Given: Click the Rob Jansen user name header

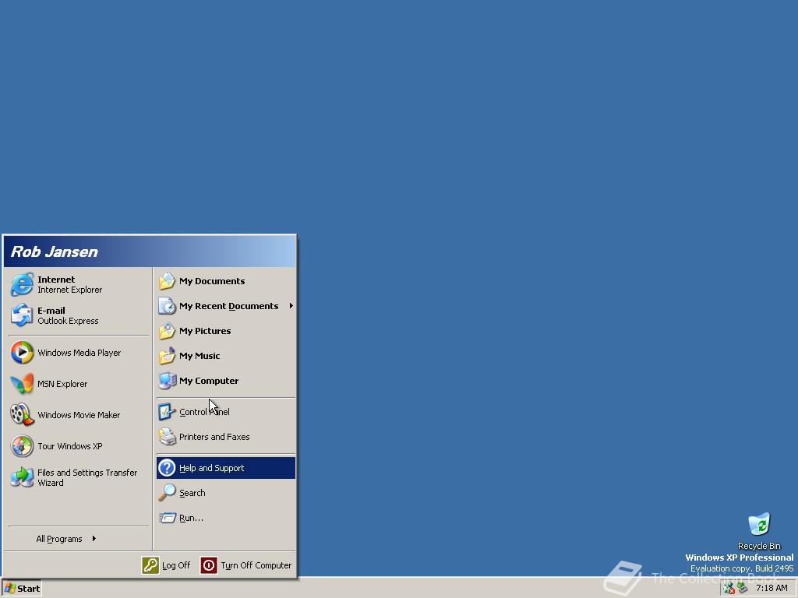Looking at the screenshot, I should tap(55, 252).
